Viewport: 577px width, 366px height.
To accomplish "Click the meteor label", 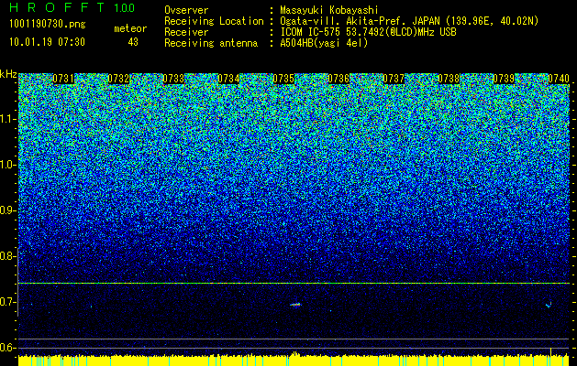I will coord(130,28).
